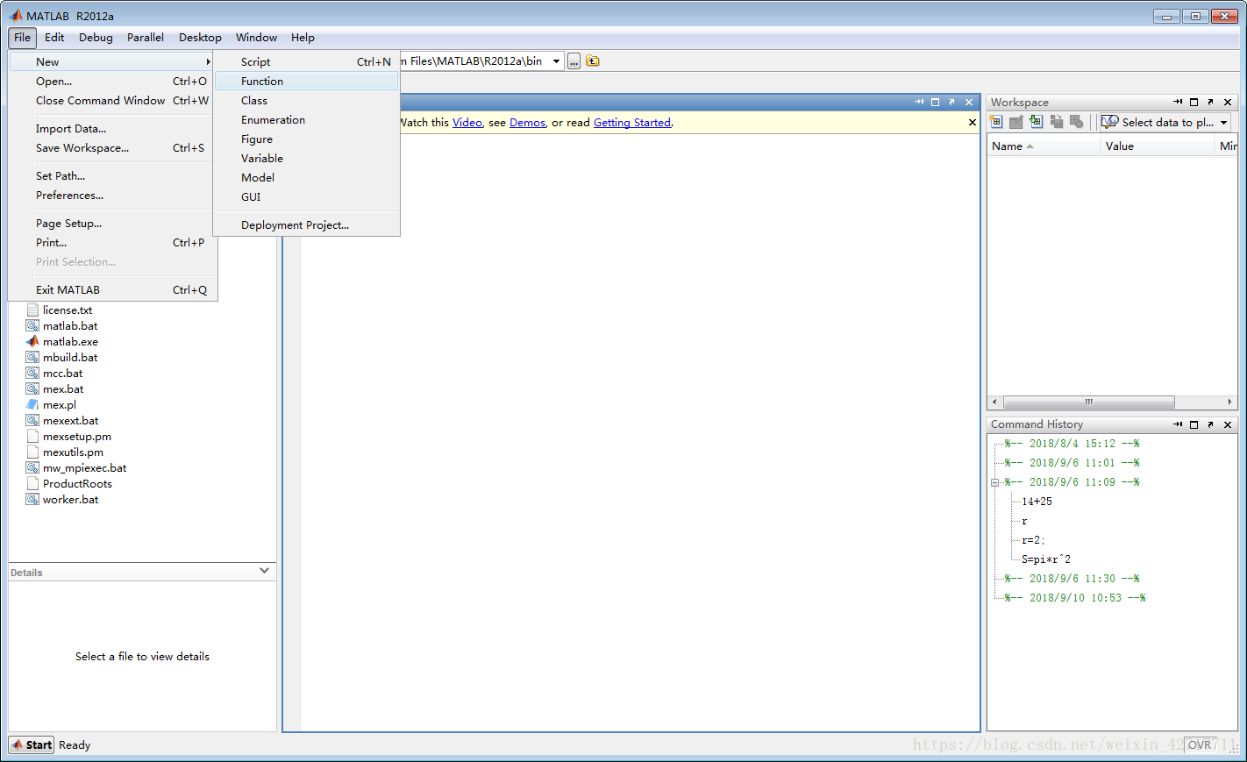This screenshot has height=762, width=1247.
Task: Maximize the Workspace panel
Action: coord(1194,103)
